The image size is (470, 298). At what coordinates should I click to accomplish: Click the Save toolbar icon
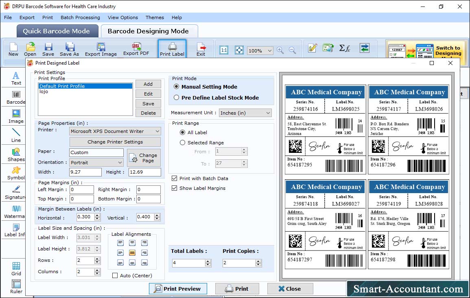48,49
